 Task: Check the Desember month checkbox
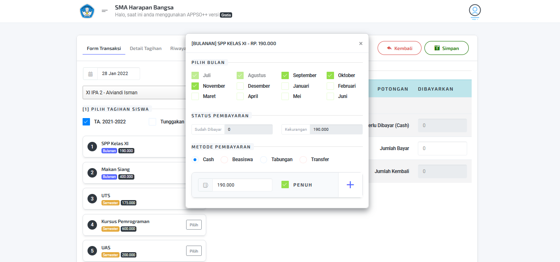coord(240,86)
